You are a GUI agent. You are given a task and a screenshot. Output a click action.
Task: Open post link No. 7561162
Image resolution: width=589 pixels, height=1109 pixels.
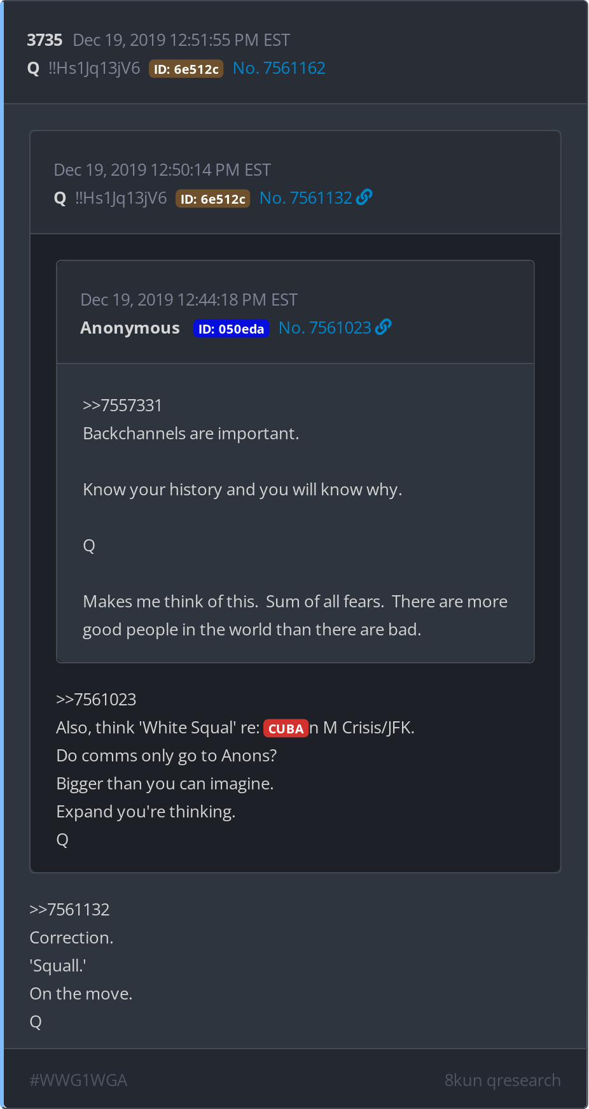pyautogui.click(x=279, y=68)
